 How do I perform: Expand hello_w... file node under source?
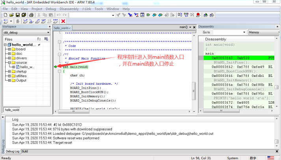click(x=13, y=67)
